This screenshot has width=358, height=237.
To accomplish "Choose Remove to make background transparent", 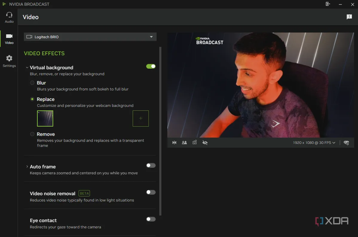I will [x=32, y=134].
